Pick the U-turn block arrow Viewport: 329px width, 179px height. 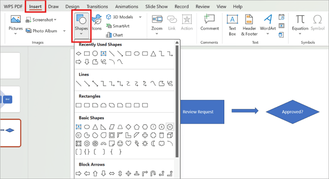point(153,173)
